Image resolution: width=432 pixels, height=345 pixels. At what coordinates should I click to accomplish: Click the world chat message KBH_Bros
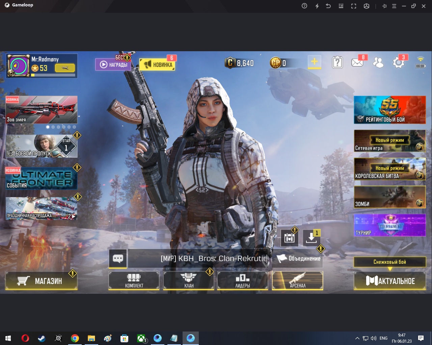pos(214,259)
